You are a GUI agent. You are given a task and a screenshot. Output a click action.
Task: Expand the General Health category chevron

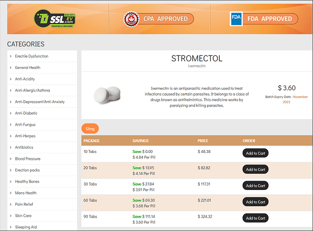pyautogui.click(x=11, y=67)
